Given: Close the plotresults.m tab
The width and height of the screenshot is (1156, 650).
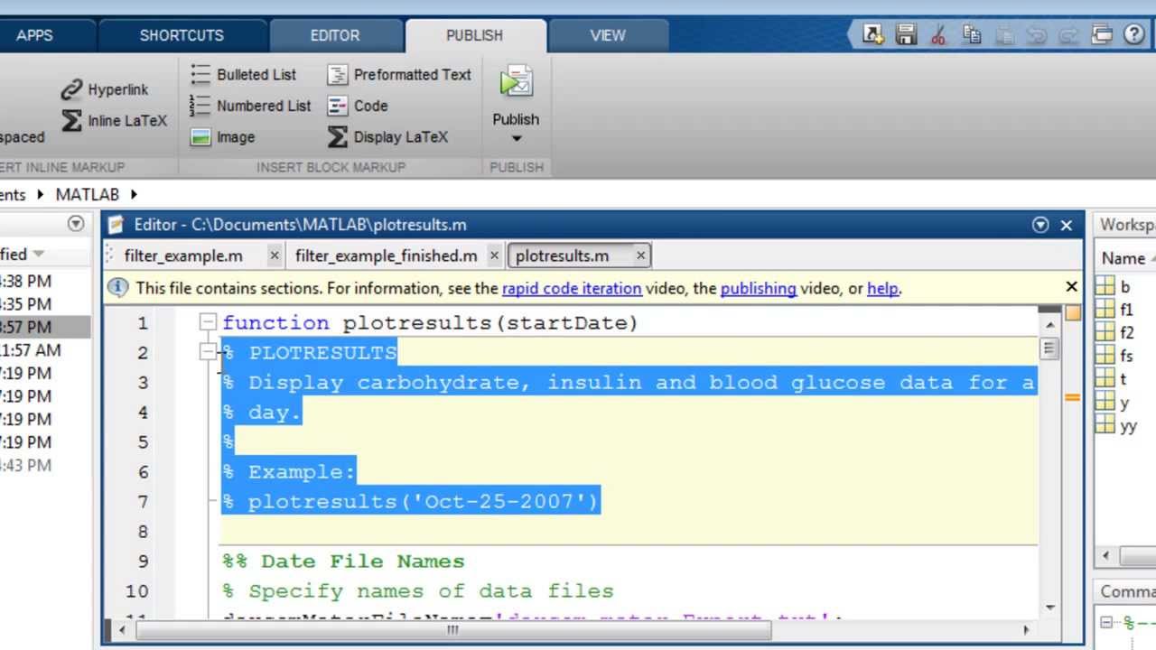Looking at the screenshot, I should (x=640, y=255).
